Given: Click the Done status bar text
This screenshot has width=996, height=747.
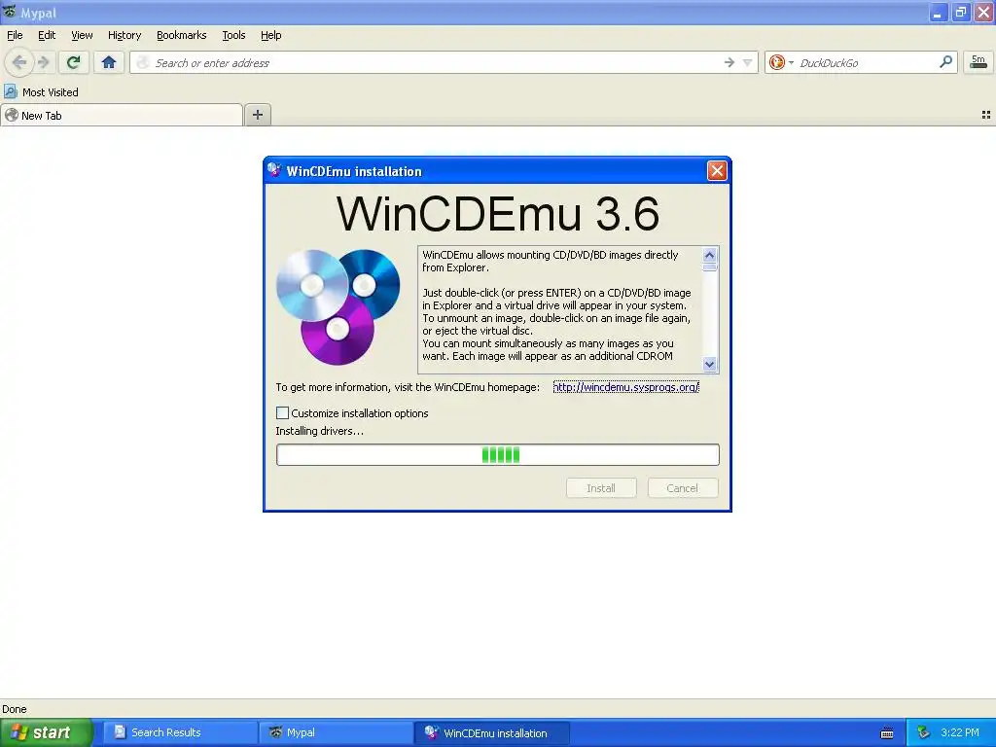Looking at the screenshot, I should (14, 709).
